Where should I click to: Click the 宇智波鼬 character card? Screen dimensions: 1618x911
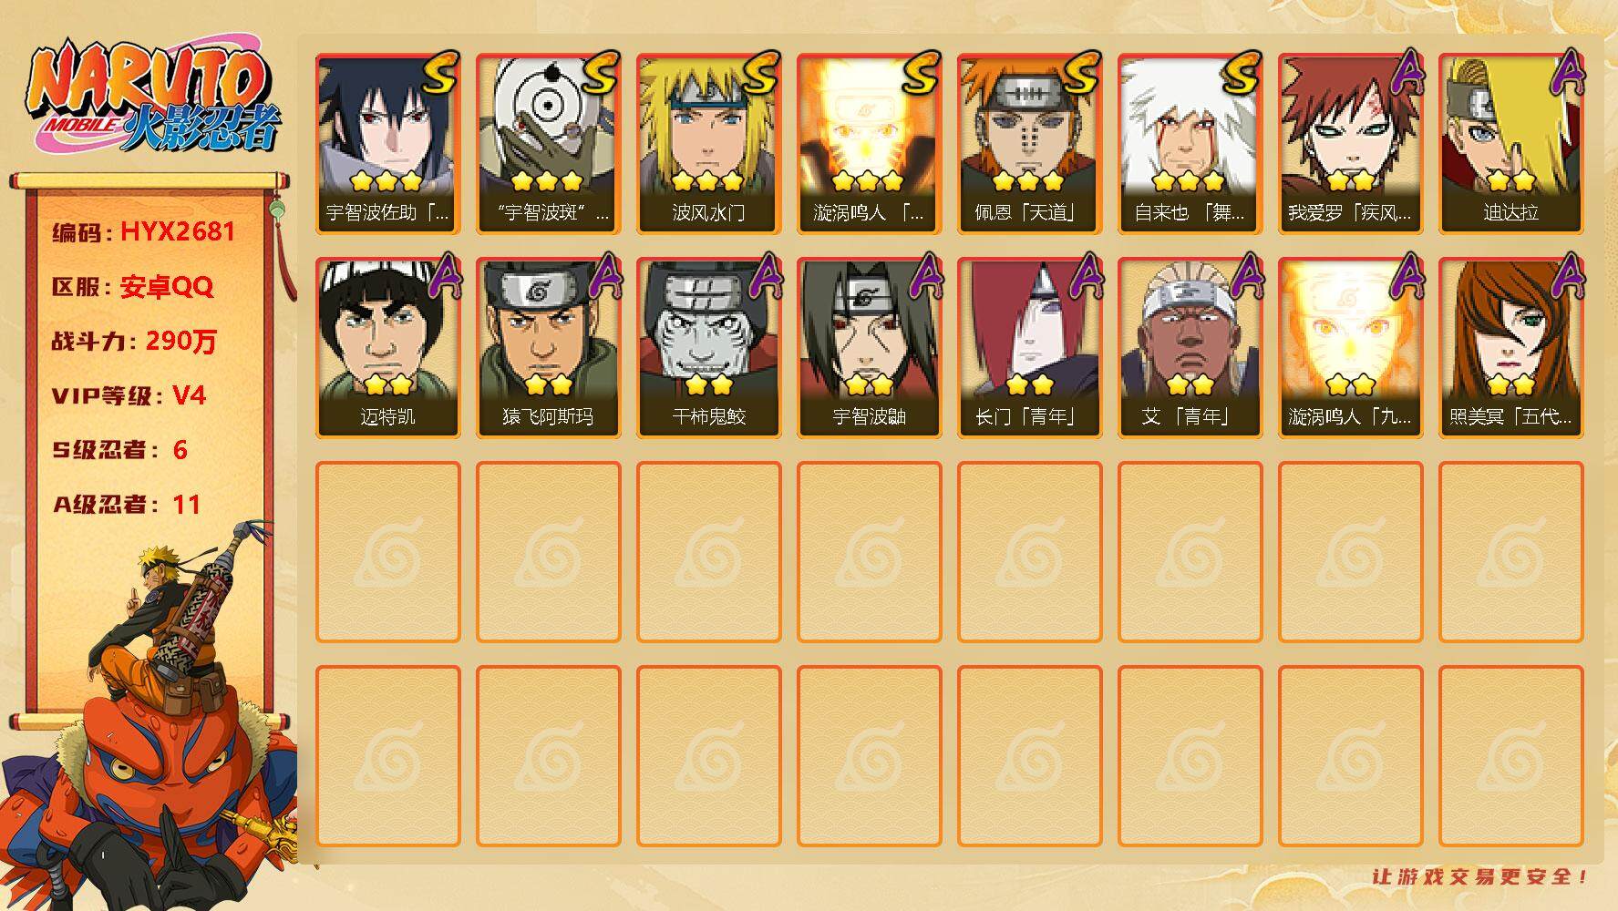869,348
